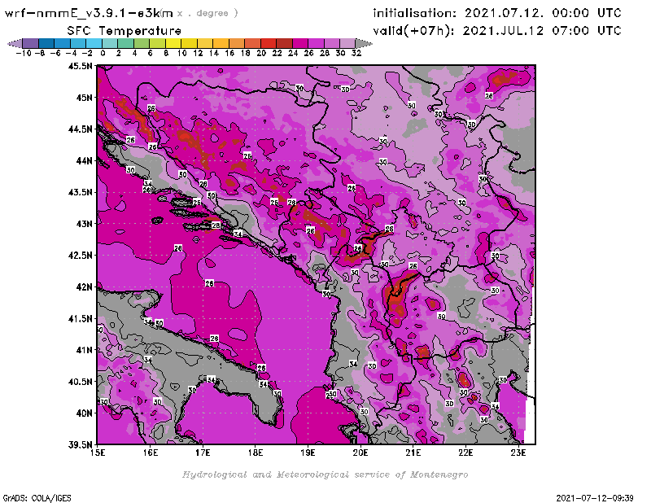Pick the cyan legend swatch between -2 and 0
The height and width of the screenshot is (503, 651).
(94, 43)
